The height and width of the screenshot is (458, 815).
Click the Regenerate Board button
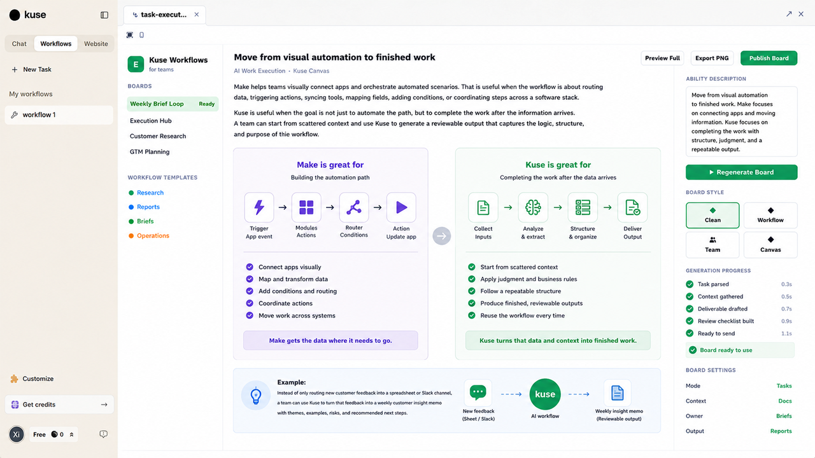[741, 172]
